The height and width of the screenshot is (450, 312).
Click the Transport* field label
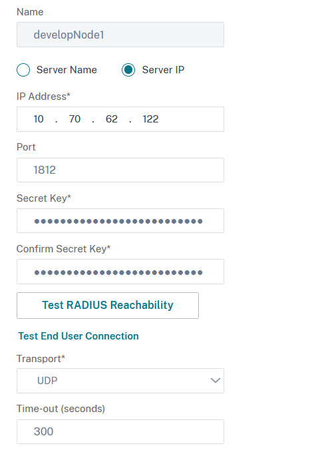pyautogui.click(x=41, y=359)
